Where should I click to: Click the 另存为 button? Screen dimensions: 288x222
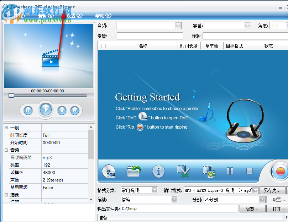coord(272,190)
